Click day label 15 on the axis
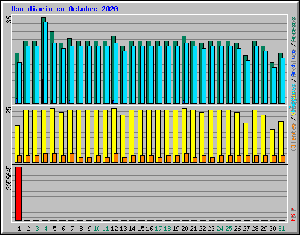This screenshot has height=235, width=300. pyautogui.click(x=141, y=229)
